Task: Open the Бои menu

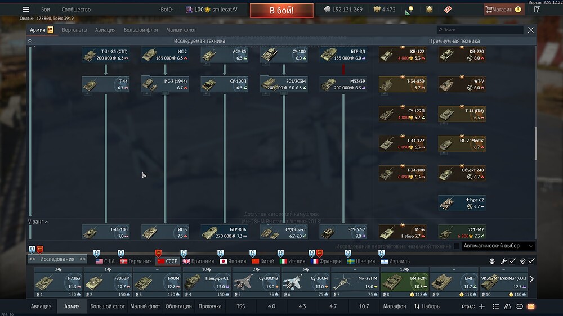Action: (45, 10)
